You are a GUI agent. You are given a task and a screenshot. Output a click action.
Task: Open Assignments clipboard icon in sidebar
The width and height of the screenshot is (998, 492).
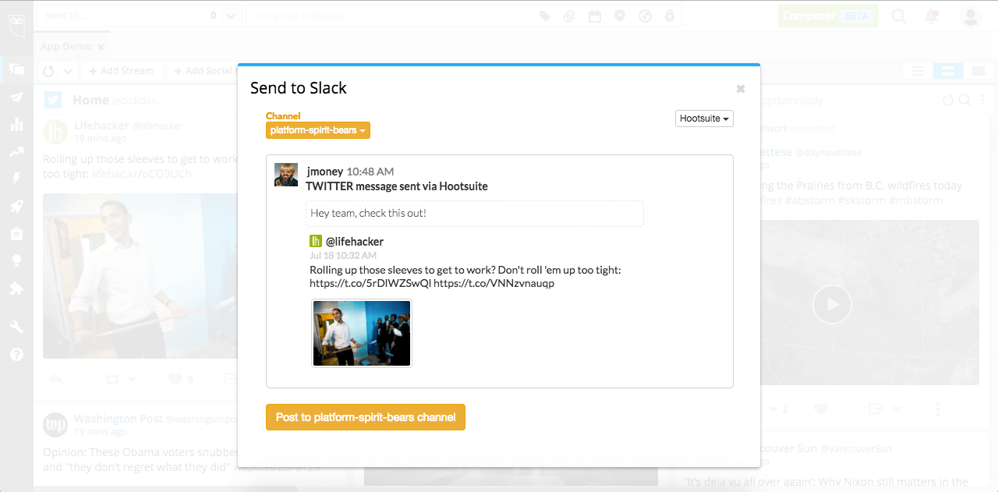tap(16, 233)
